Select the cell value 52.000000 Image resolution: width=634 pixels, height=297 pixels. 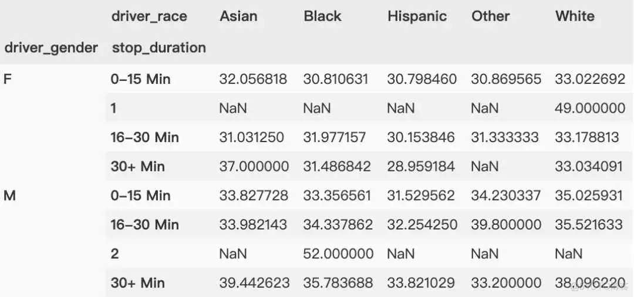pos(338,254)
